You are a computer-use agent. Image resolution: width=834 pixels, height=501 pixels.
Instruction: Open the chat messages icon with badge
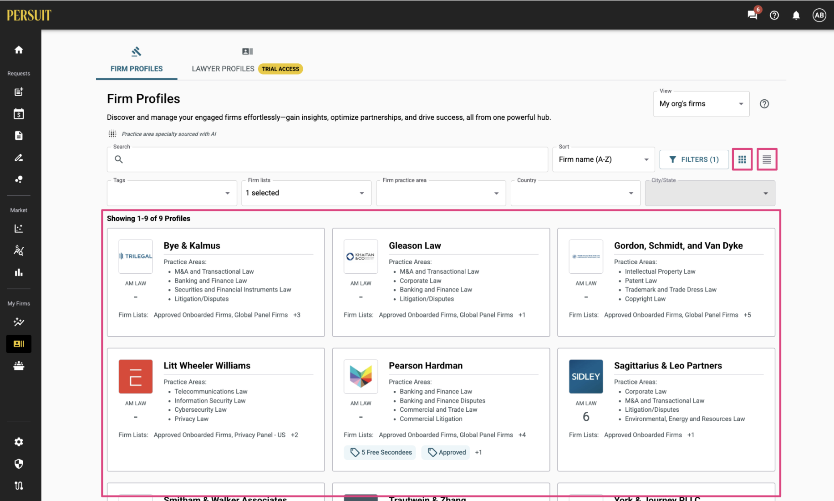click(753, 15)
